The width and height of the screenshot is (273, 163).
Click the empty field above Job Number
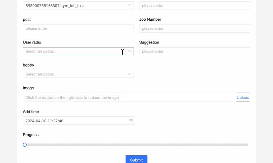coord(194,6)
